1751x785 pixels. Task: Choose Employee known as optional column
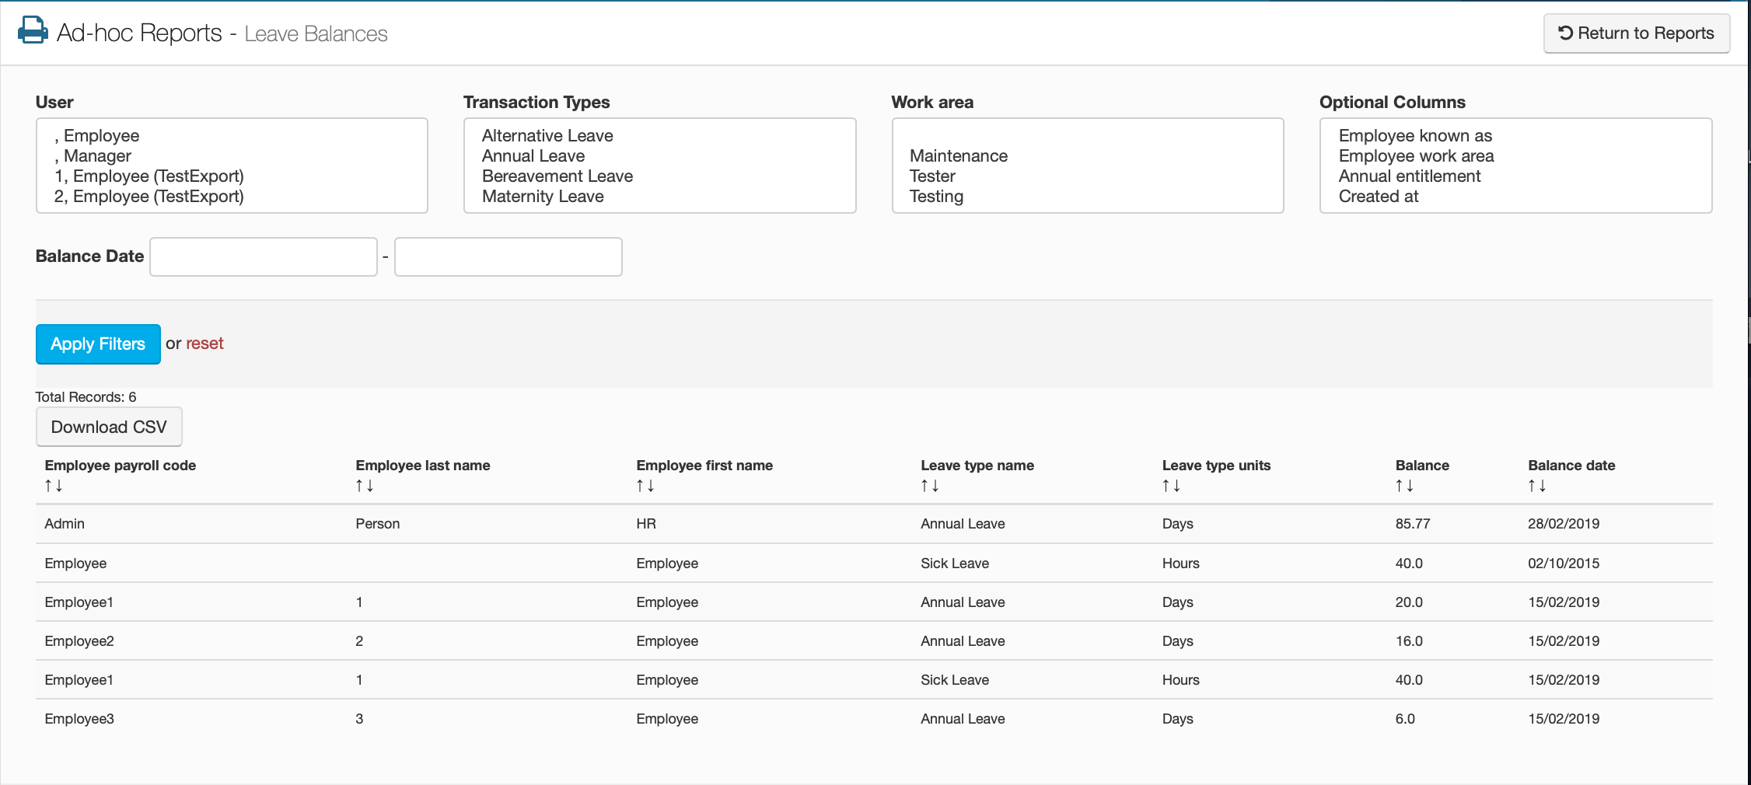click(1415, 136)
